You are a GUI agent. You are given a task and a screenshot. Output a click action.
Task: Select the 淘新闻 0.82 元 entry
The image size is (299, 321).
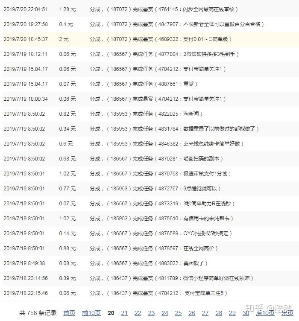click(x=151, y=114)
